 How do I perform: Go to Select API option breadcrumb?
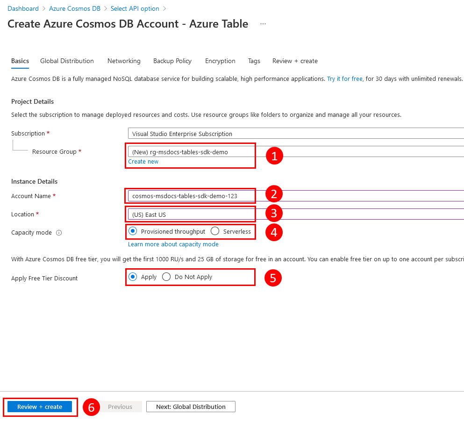pyautogui.click(x=135, y=8)
